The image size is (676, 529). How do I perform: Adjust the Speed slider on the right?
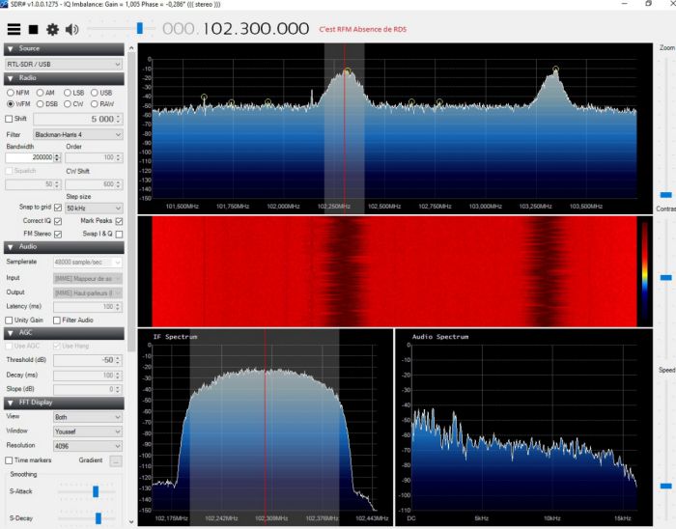pos(665,486)
